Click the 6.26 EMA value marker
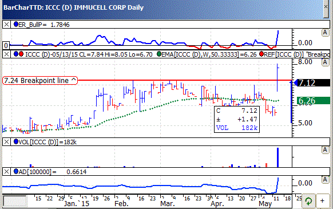 click(x=314, y=101)
